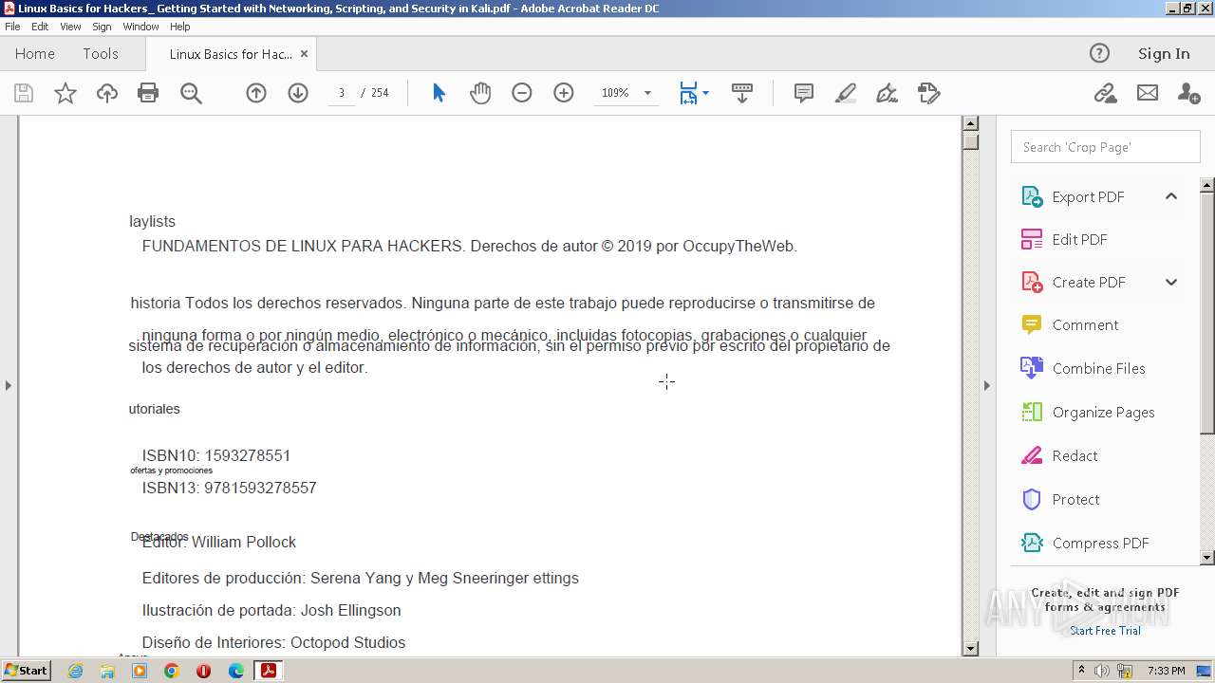Screen dimensions: 1215x683
Task: Bookmark the file with the star icon
Action: click(x=65, y=93)
